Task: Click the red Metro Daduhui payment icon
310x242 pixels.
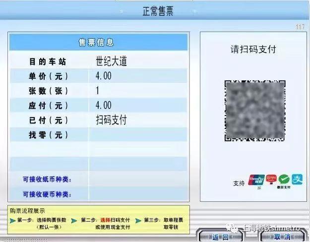Action: pyautogui.click(x=271, y=180)
